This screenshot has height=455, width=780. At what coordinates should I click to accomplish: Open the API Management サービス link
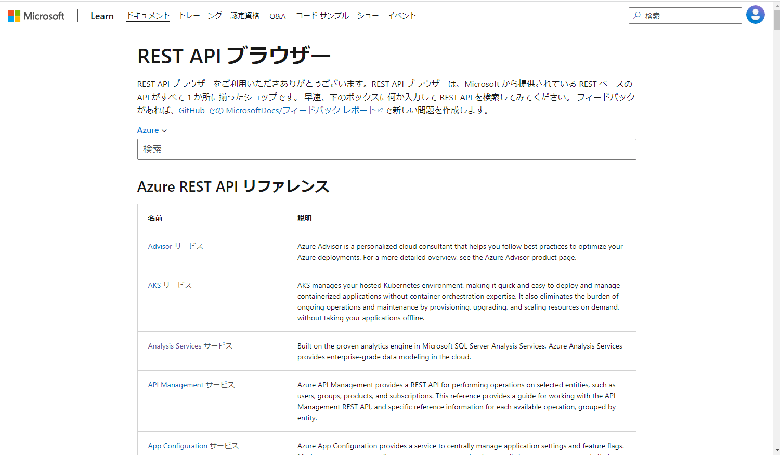[x=191, y=385]
